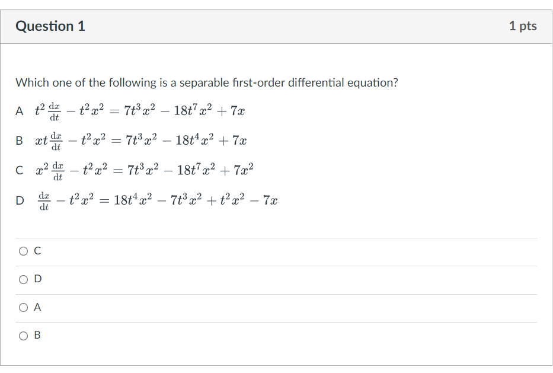Click the letter B answer choice label
Screen dimensions: 553x373
coord(37,336)
